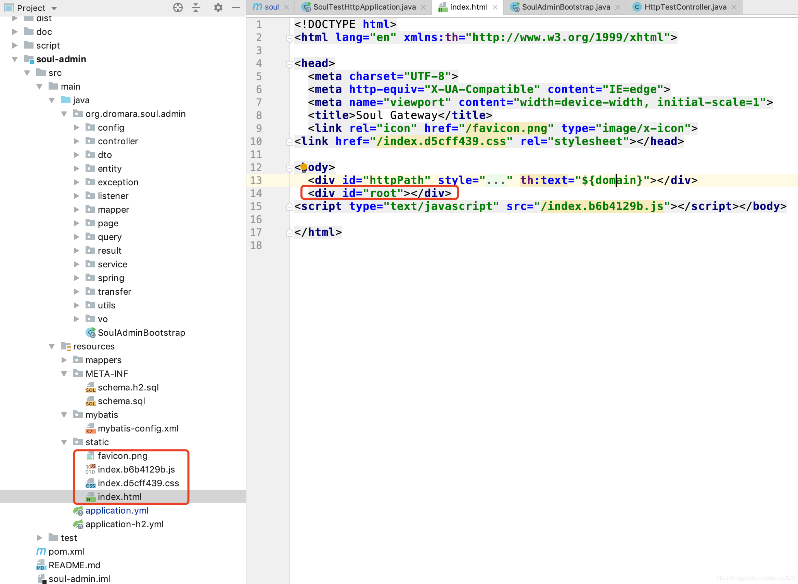
Task: Toggle code fold on the head tag line
Action: (x=289, y=64)
